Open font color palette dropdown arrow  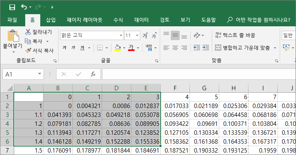pyautogui.click(x=138, y=48)
